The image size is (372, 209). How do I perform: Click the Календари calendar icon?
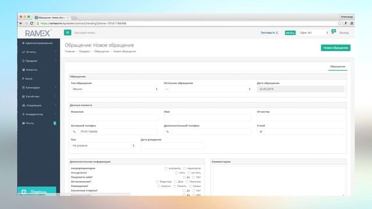(x=23, y=88)
